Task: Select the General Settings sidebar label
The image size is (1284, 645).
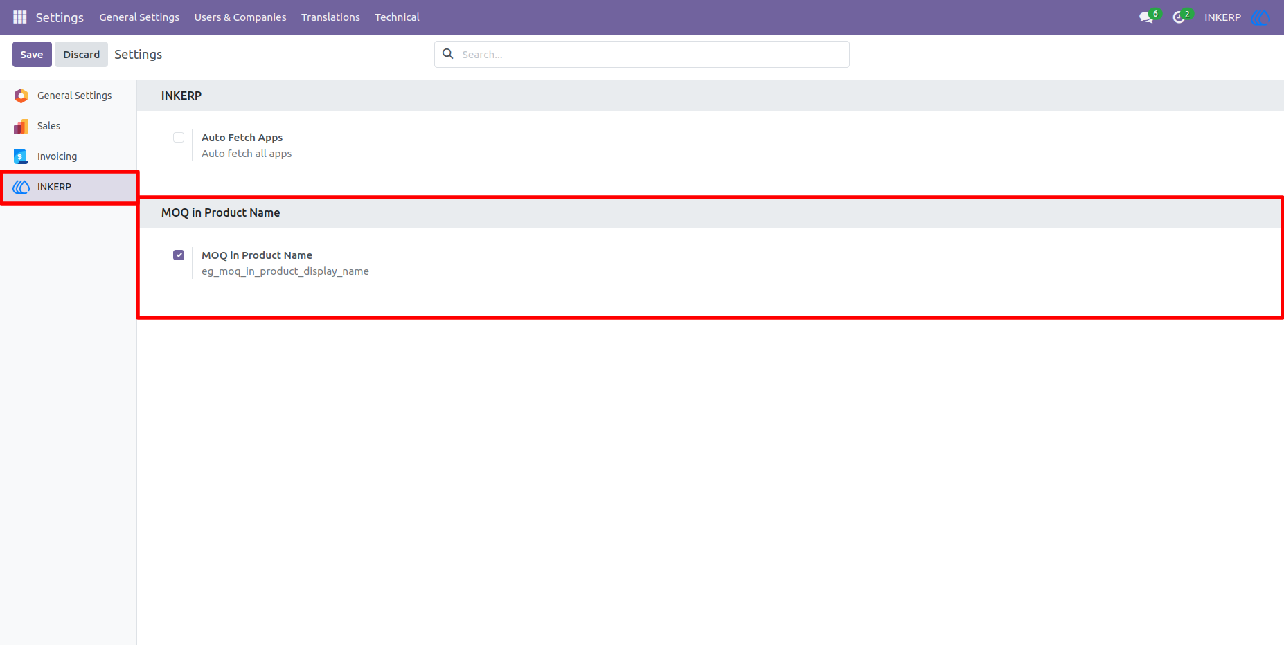Action: click(x=74, y=96)
